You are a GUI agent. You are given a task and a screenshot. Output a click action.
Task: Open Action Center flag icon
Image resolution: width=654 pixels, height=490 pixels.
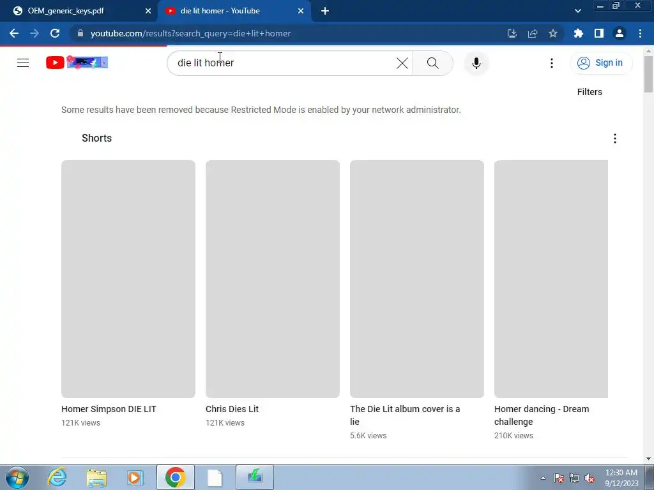(x=558, y=478)
